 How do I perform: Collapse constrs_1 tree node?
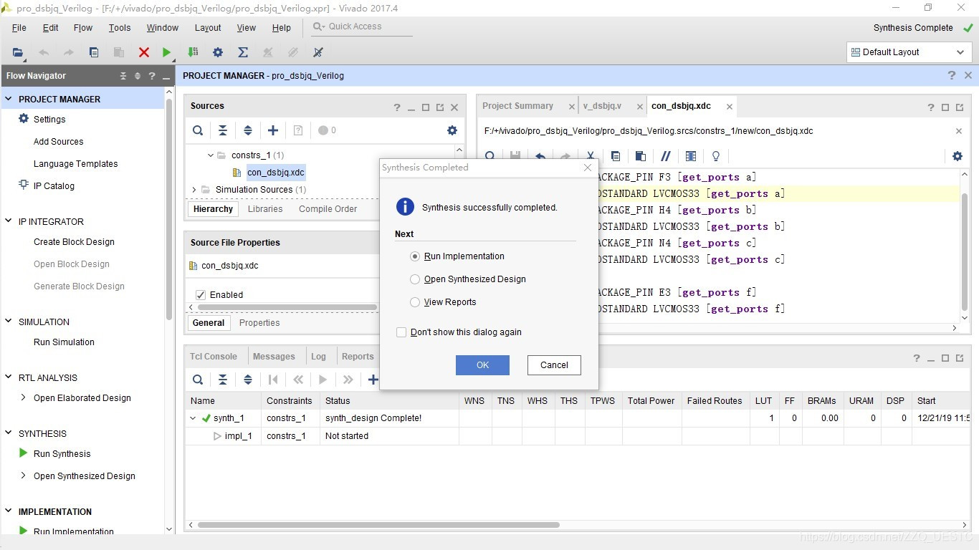tap(211, 155)
